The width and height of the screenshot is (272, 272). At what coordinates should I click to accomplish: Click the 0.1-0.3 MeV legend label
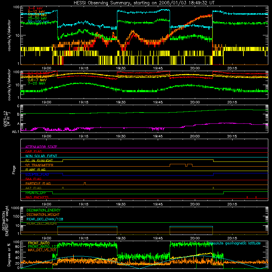[x=38, y=73]
